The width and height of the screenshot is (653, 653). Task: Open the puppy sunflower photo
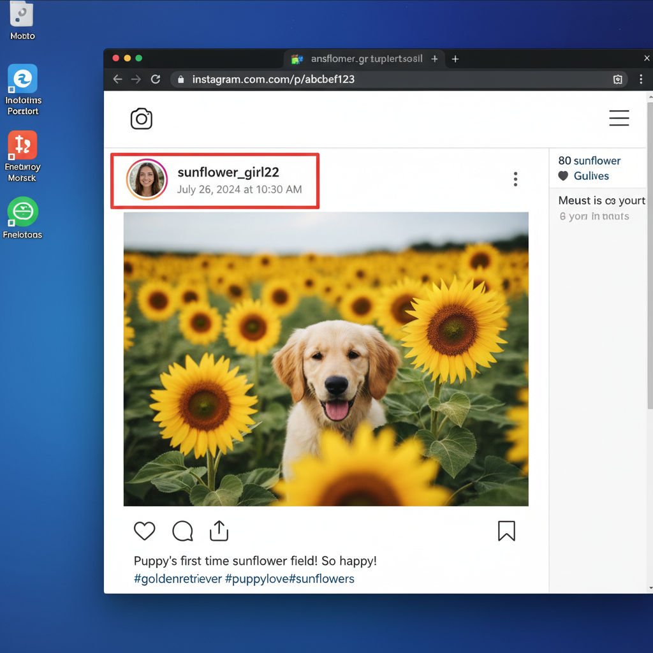[x=326, y=359]
